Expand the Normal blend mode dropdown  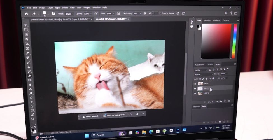coord(203,74)
